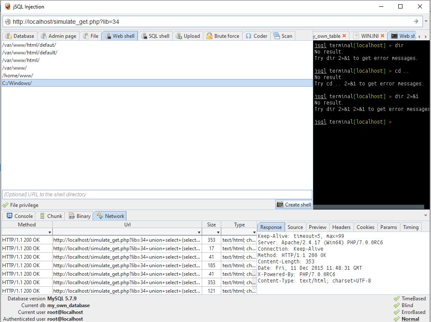Expand the URL bar options dropdown
Image resolution: width=431 pixels, height=322 pixels.
426,21
